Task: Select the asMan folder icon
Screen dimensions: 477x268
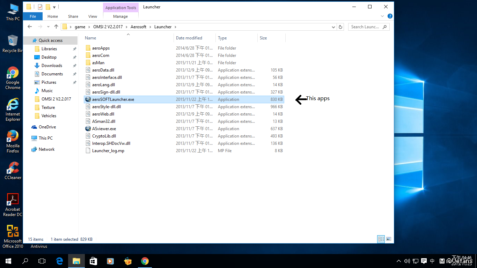Action: point(88,63)
